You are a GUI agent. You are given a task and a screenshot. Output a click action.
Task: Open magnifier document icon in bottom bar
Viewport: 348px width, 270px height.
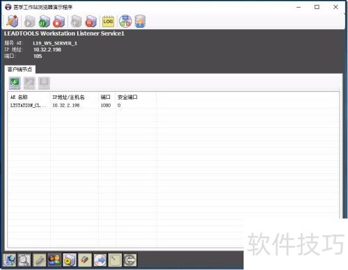[24, 260]
